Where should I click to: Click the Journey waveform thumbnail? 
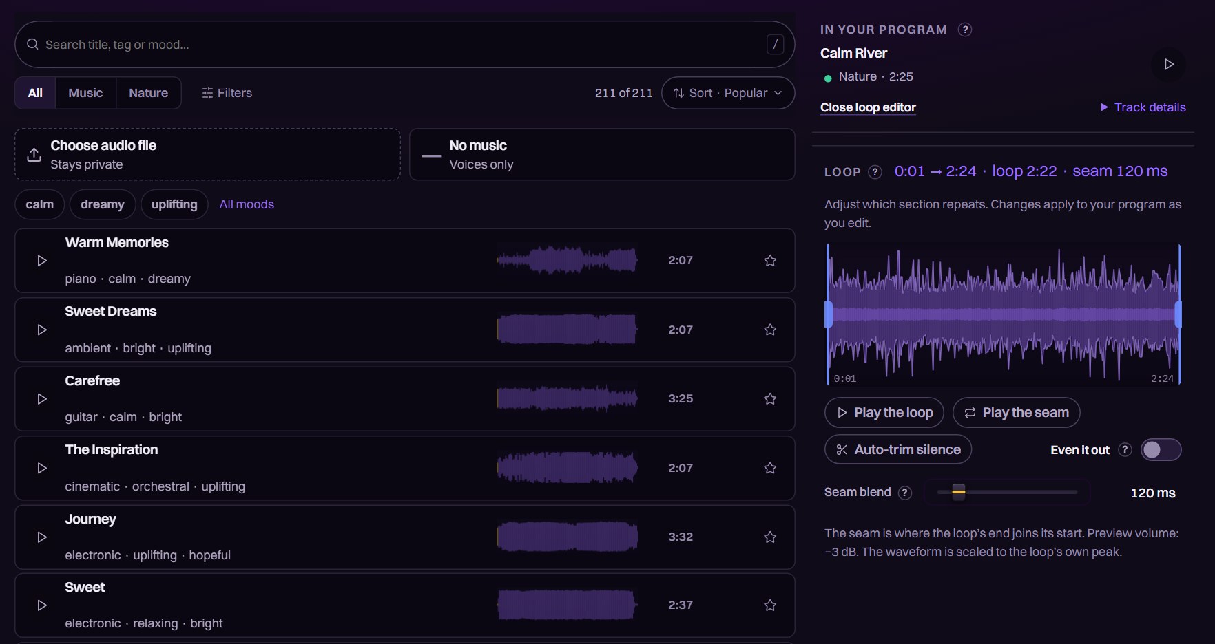tap(567, 537)
